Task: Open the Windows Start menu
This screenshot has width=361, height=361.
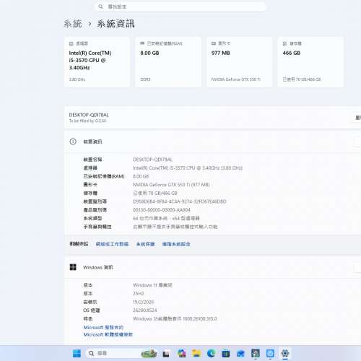Action: 77,353
